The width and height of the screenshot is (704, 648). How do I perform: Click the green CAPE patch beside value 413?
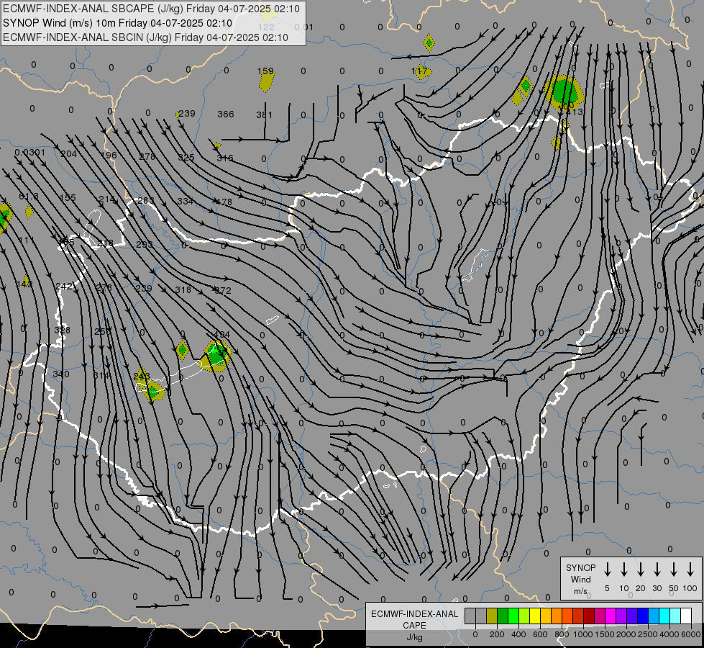pos(564,91)
